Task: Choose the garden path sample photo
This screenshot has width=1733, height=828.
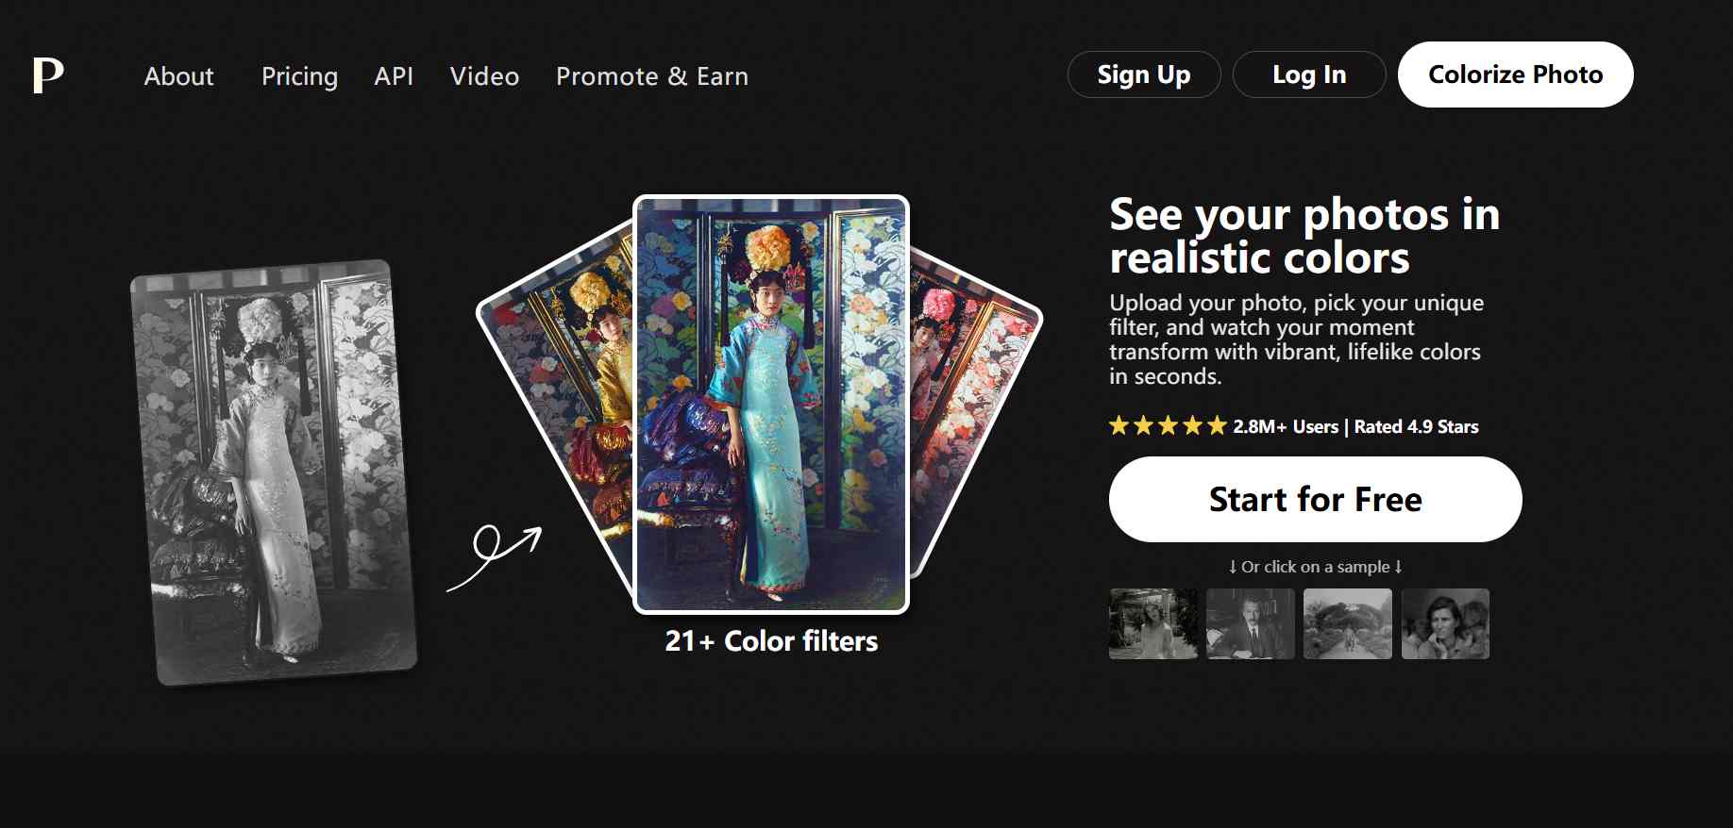Action: 1347,623
